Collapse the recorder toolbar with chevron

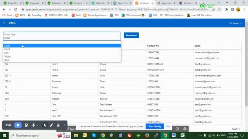click(65, 125)
